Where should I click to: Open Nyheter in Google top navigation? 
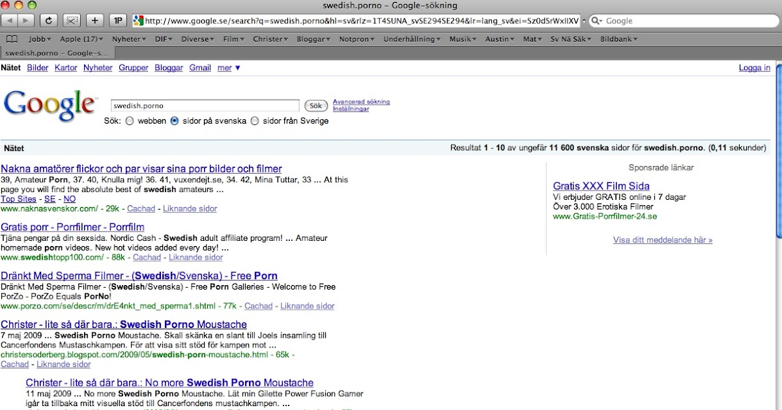pyautogui.click(x=98, y=68)
